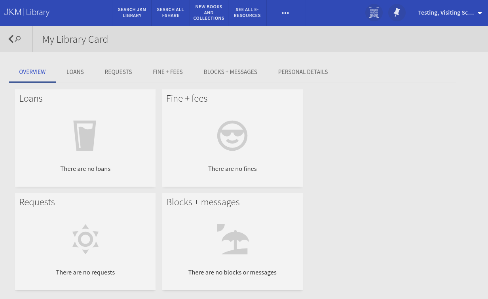Open pinned favorites with the pin icon
This screenshot has width=488, height=299.
pos(397,13)
